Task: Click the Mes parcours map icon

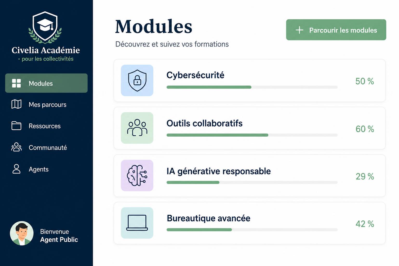Action: (16, 104)
